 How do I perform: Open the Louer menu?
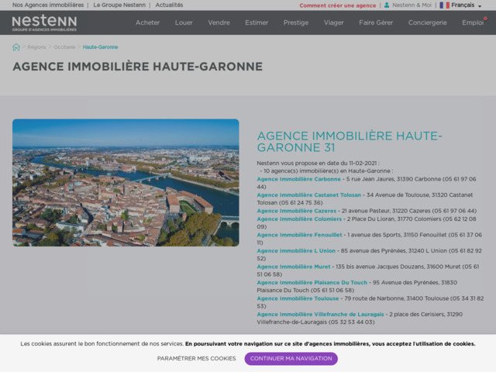[184, 22]
